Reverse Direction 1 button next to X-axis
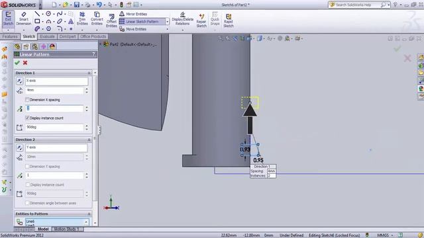This screenshot has width=424, height=238. pyautogui.click(x=19, y=81)
